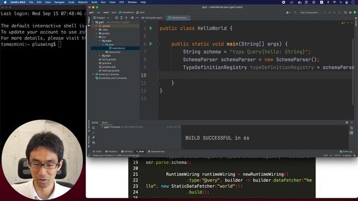Open Add Configuration dropdown

click(x=310, y=12)
